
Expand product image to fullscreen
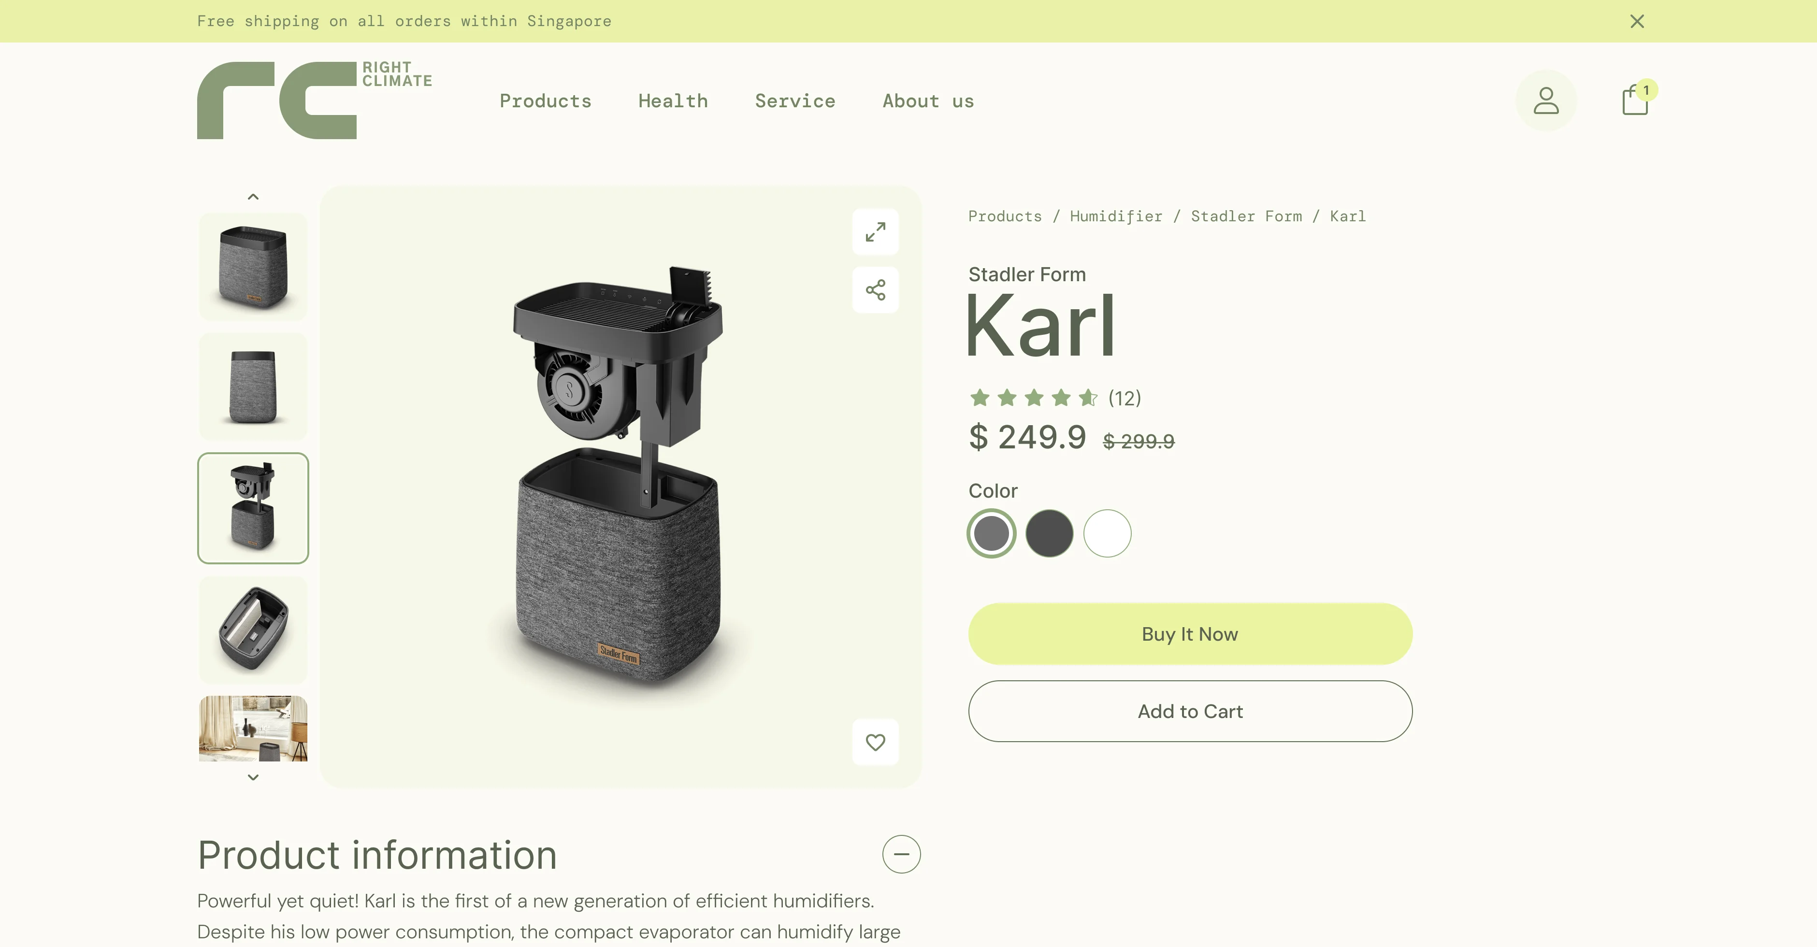(x=875, y=232)
